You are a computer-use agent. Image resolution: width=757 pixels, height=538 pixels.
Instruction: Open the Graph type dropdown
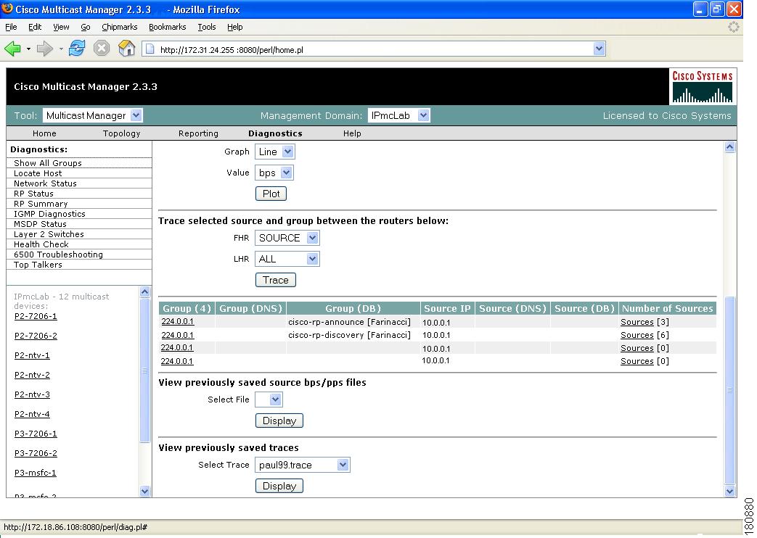274,152
